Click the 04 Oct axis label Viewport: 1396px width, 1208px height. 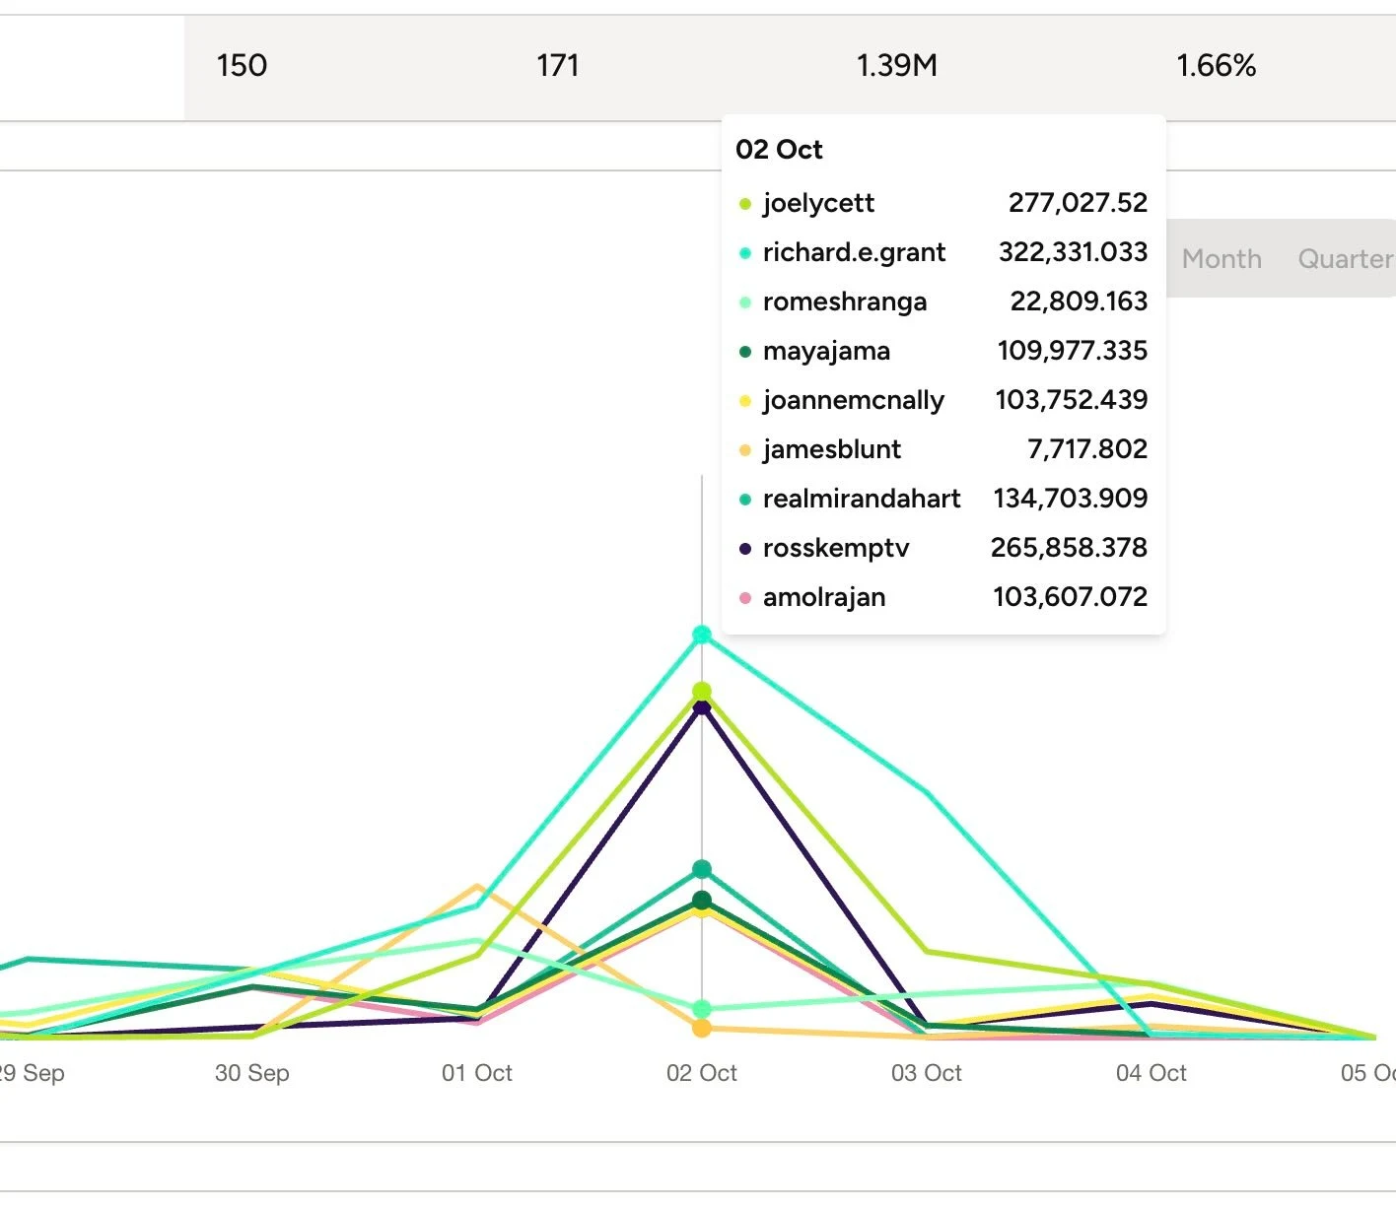click(x=1152, y=1073)
